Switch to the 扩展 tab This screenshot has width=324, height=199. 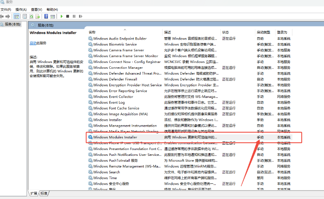[x=34, y=193]
